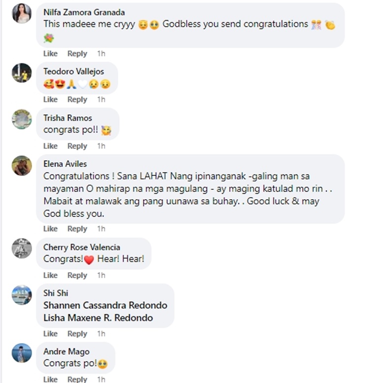
Task: Click Cherry Rose Valencia's grayscale avatar
Action: [22, 248]
